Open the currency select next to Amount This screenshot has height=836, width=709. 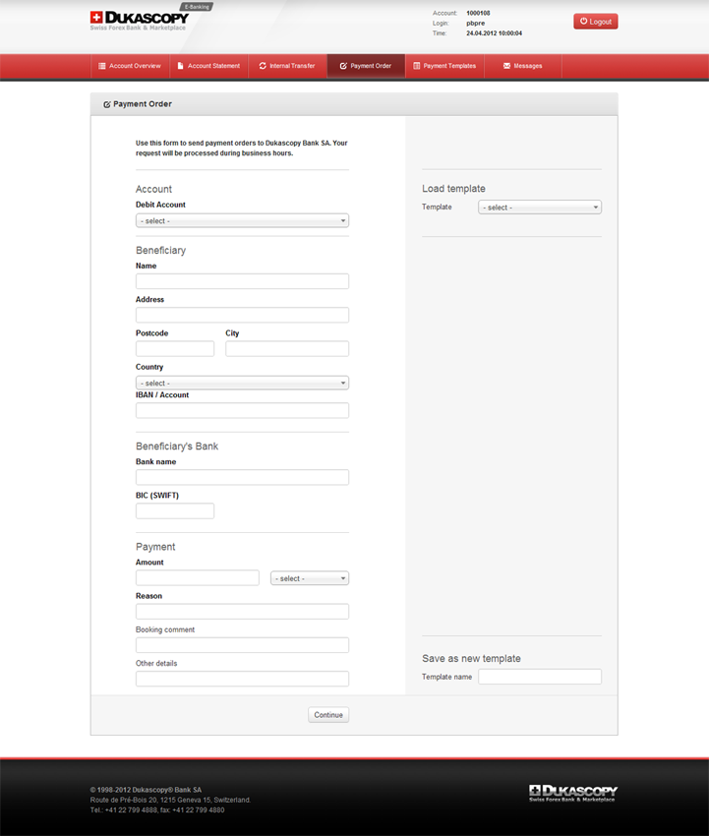click(x=310, y=578)
